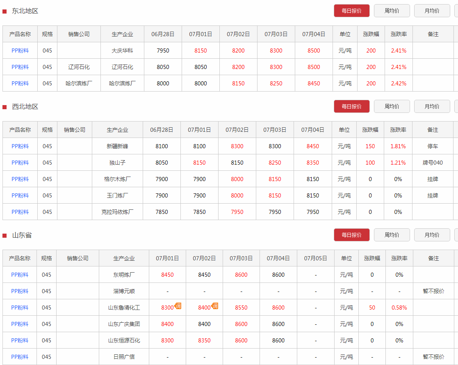Screen dimensions: 458x365
Task: Open PP粉料 link in 玉门炼厂 row
Action: click(20, 195)
